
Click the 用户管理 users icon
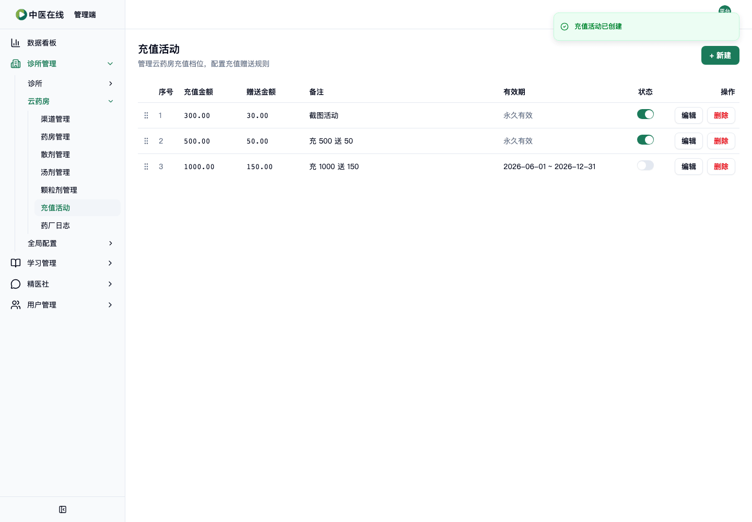pos(16,305)
